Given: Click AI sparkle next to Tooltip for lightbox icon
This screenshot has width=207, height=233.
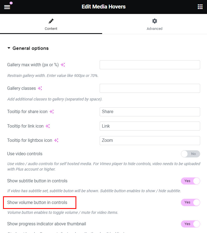Looking at the screenshot, I should tap(56, 140).
